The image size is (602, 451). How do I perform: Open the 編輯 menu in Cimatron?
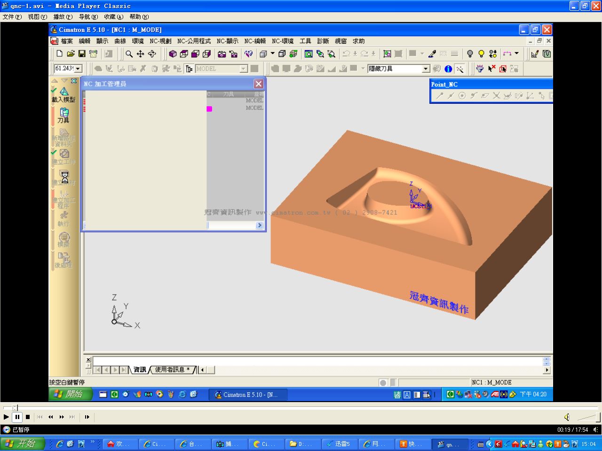click(85, 41)
